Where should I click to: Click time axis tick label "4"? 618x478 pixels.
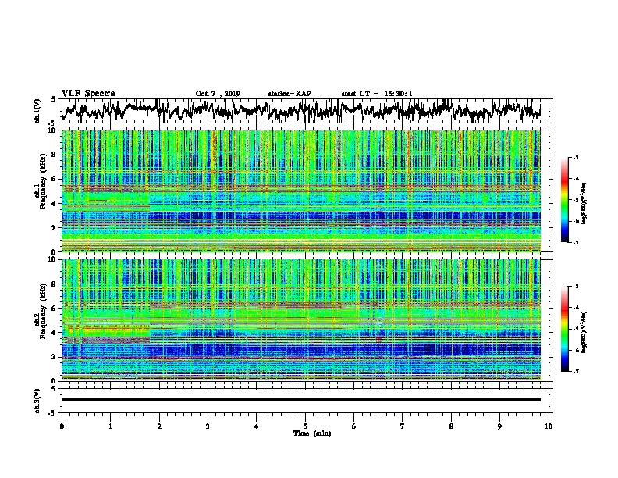257,426
